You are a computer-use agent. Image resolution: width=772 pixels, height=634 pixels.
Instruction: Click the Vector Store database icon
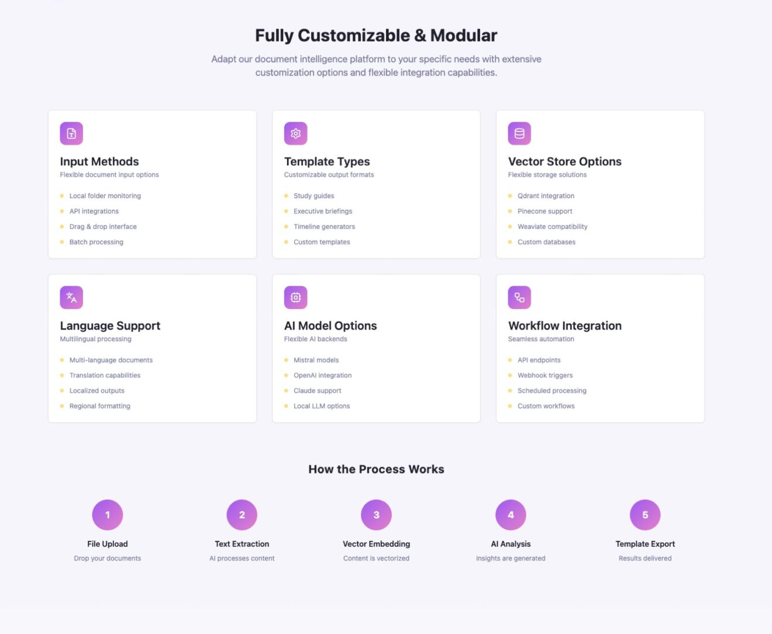click(x=519, y=133)
